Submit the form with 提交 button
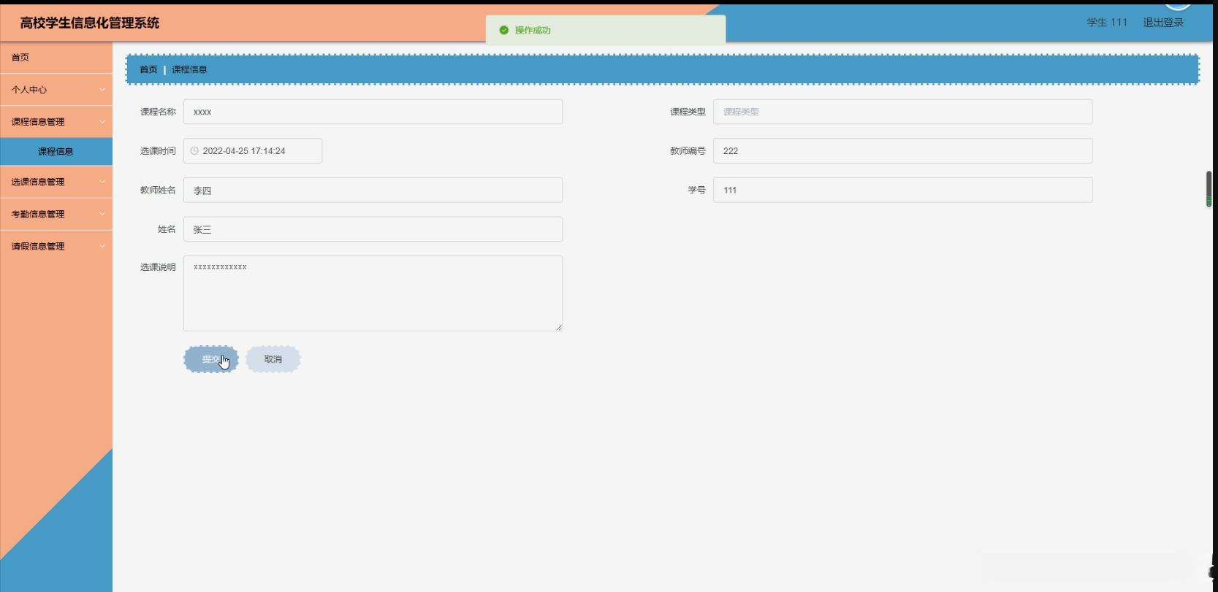 (211, 359)
